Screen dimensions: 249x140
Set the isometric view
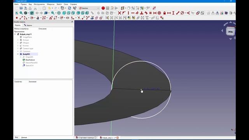coord(59,13)
